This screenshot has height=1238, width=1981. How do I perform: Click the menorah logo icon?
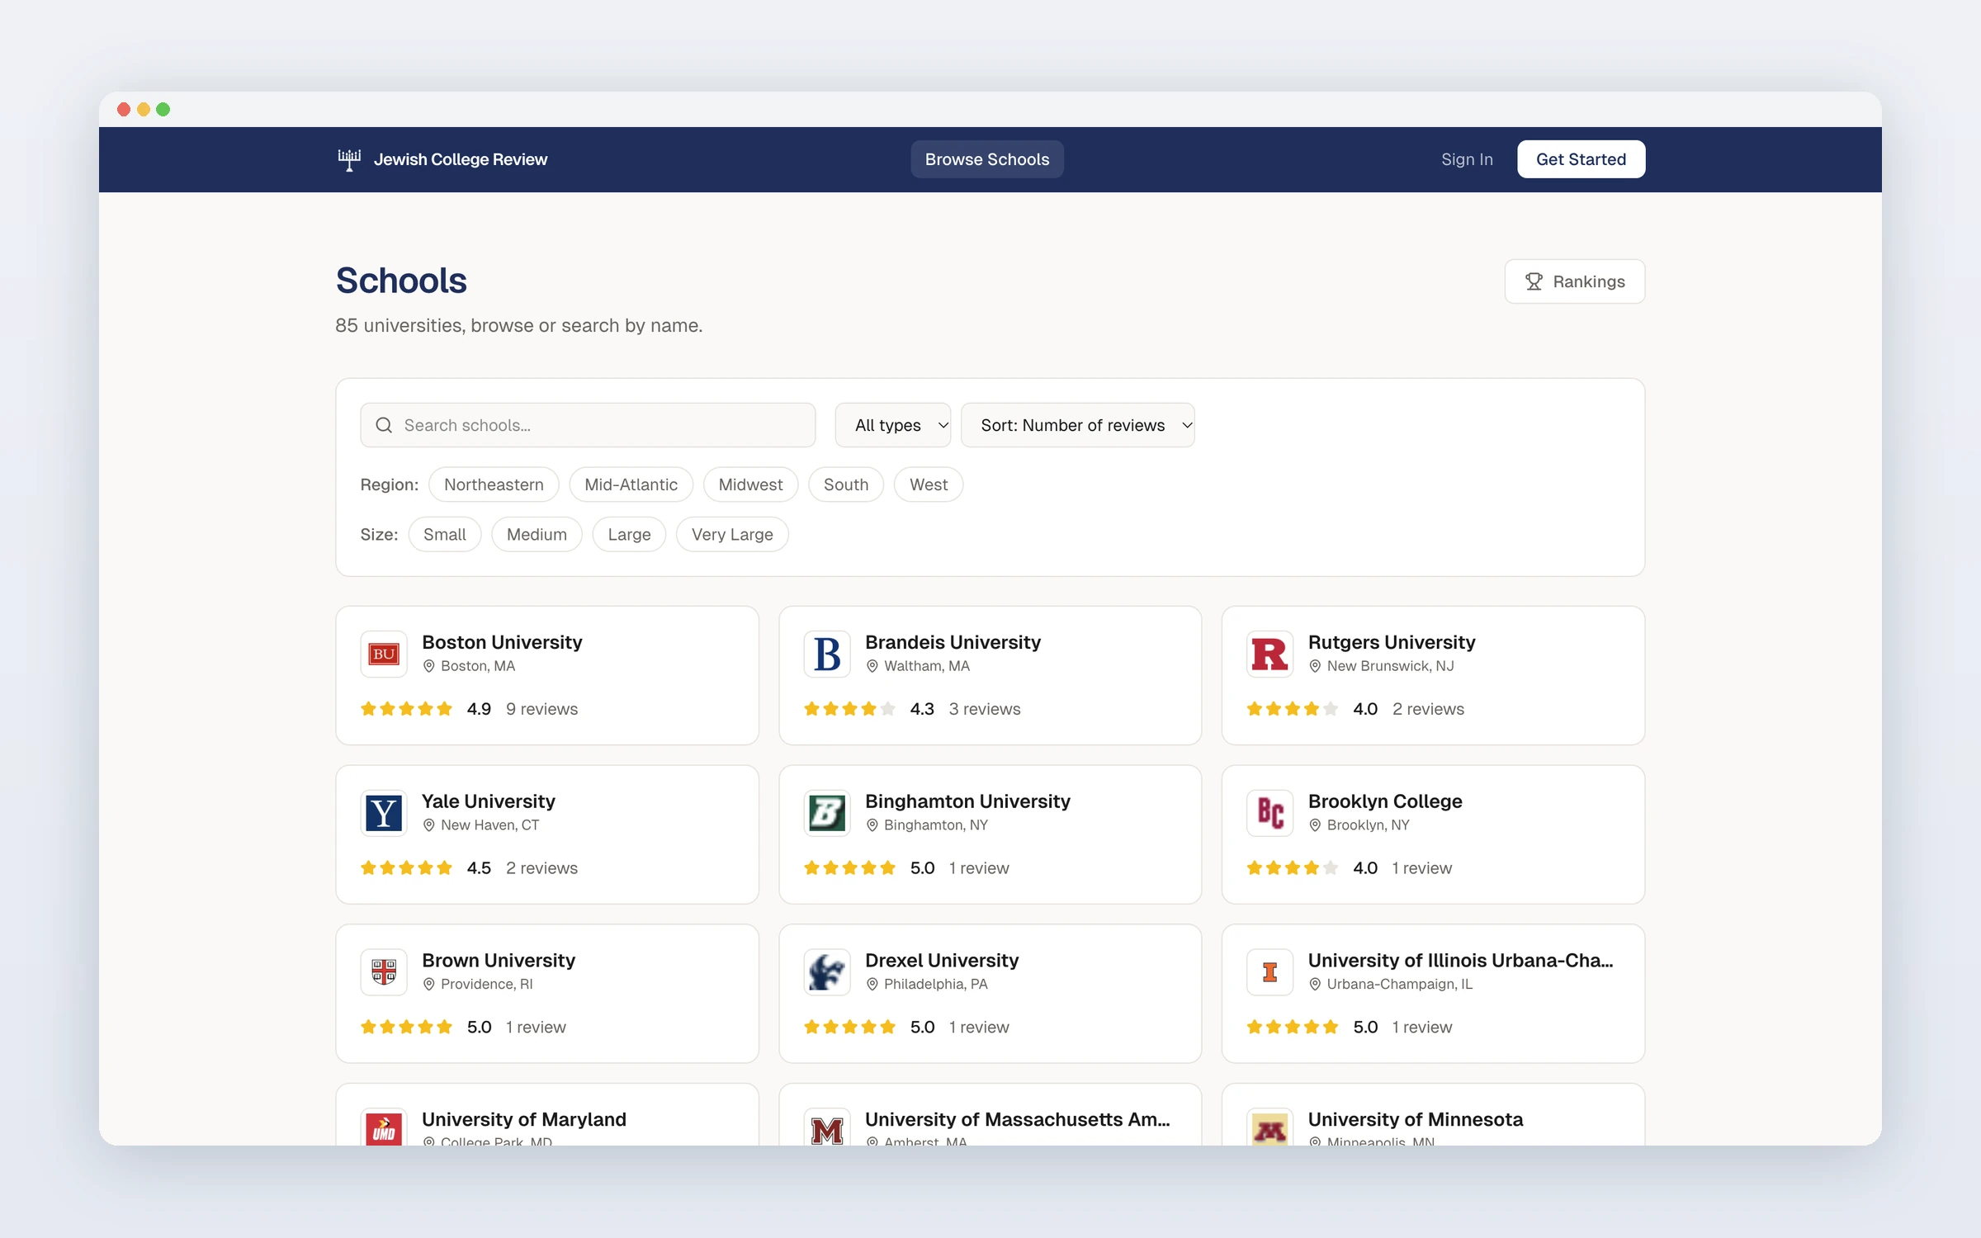click(349, 159)
